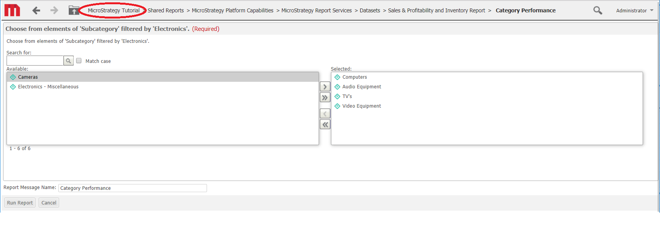Open Sales & Profitability and Inventory Report breadcrumb
This screenshot has height=250, width=660.
click(436, 10)
